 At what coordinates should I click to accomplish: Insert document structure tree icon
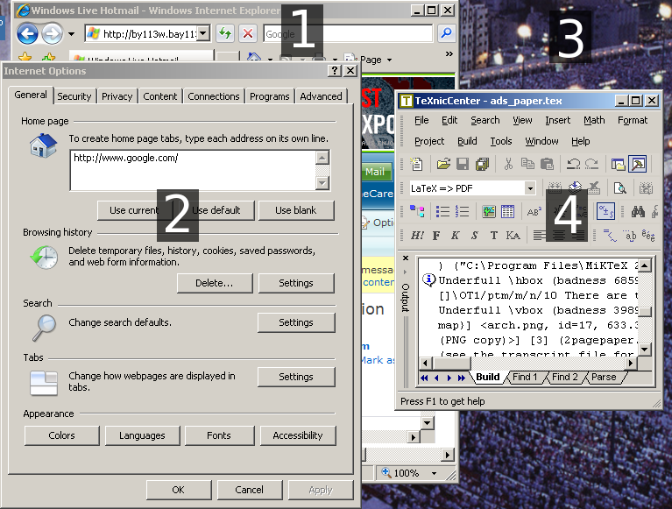[416, 211]
